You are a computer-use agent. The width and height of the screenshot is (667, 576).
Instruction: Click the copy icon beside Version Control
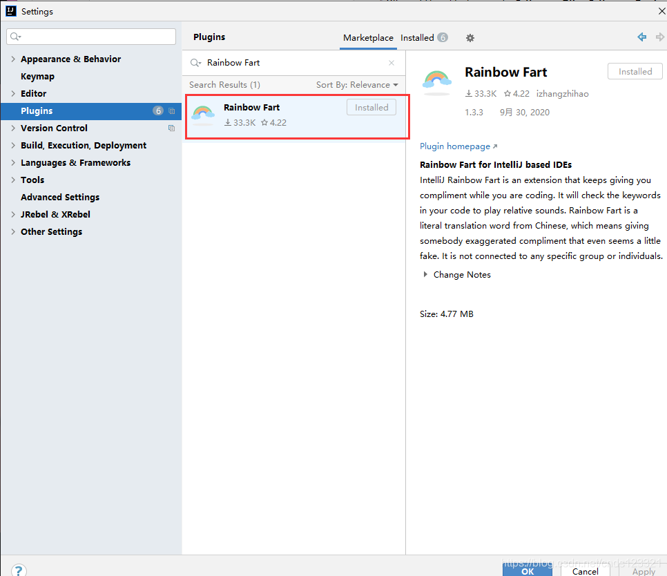coord(171,128)
